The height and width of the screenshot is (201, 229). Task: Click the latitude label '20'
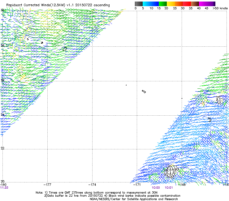click(x=2, y=181)
